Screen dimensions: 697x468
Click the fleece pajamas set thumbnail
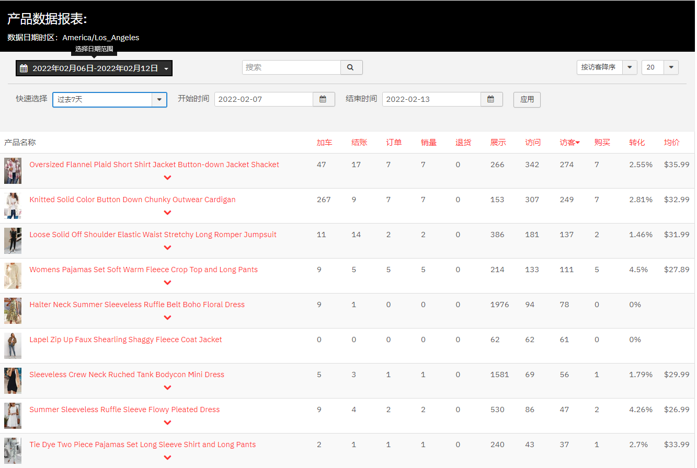pyautogui.click(x=13, y=276)
